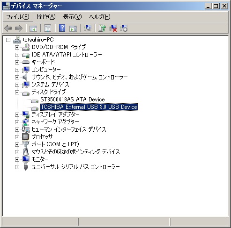Click the speaker icon for sound controllers
Screen dimensions: 231x228
coord(25,77)
